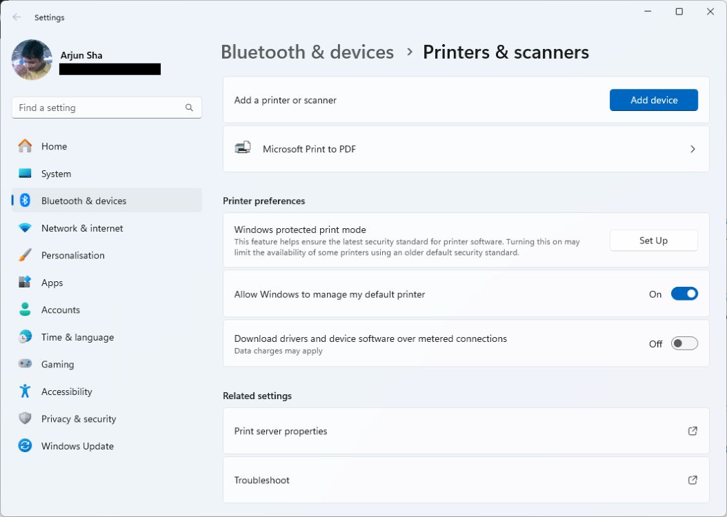Screen dimensions: 727x517
Task: Open Personalisation paintbrush icon
Action: coord(26,255)
